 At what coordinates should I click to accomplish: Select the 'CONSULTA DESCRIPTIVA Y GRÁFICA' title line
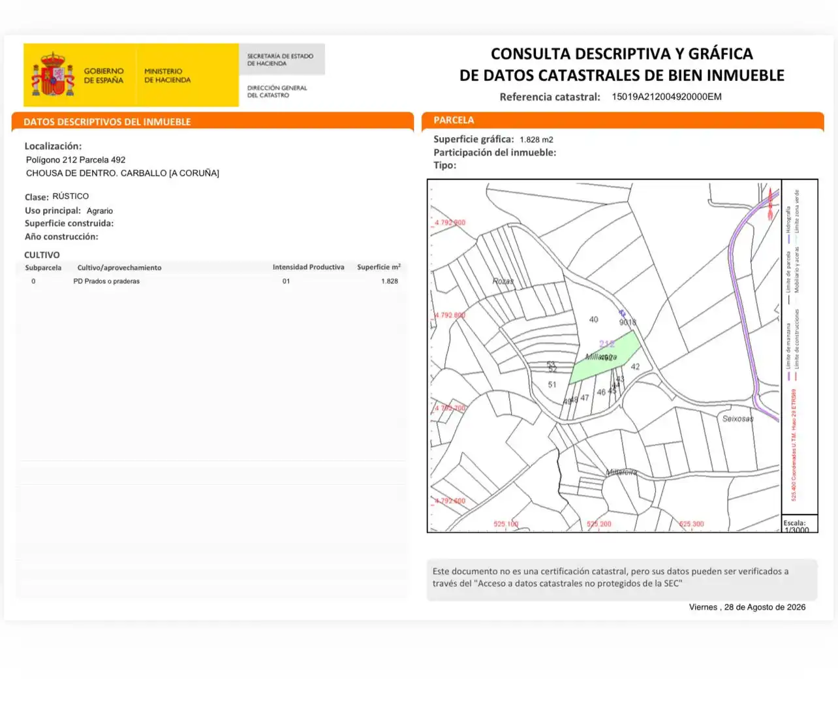point(621,54)
